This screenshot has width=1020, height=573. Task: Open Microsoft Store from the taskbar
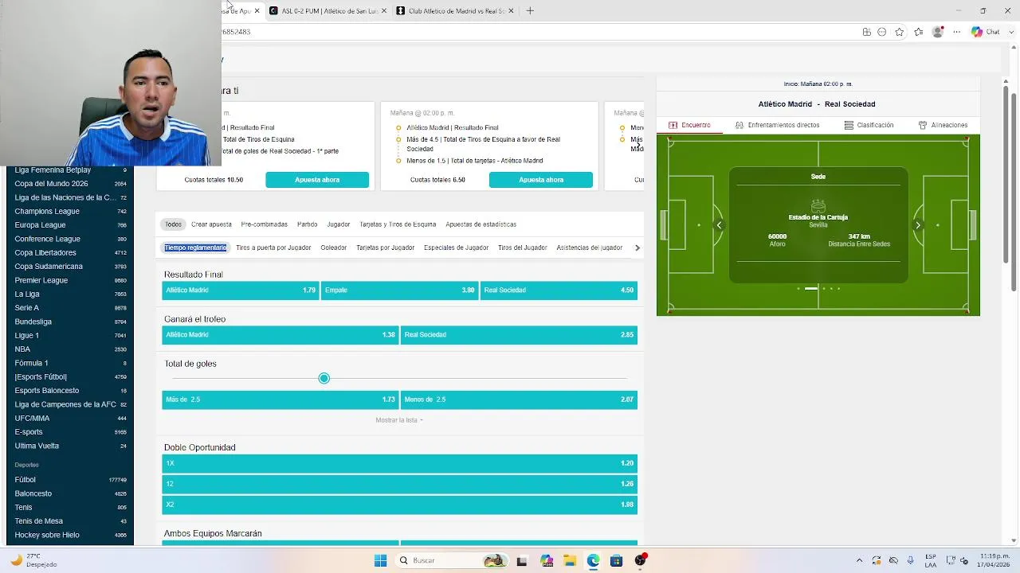coord(616,560)
